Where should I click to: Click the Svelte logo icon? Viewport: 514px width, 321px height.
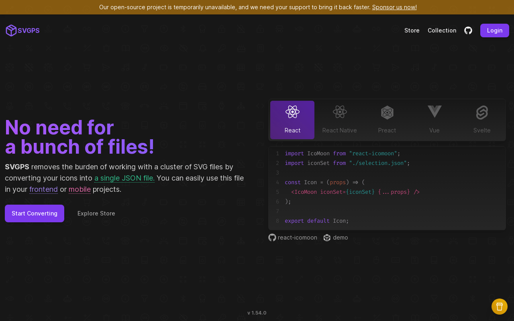pyautogui.click(x=482, y=112)
